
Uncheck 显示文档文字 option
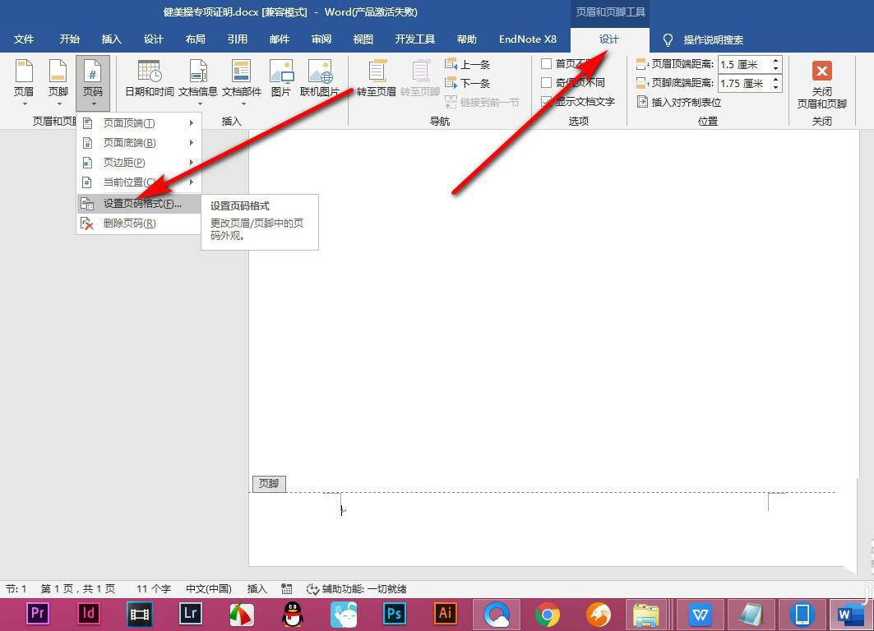tap(547, 102)
